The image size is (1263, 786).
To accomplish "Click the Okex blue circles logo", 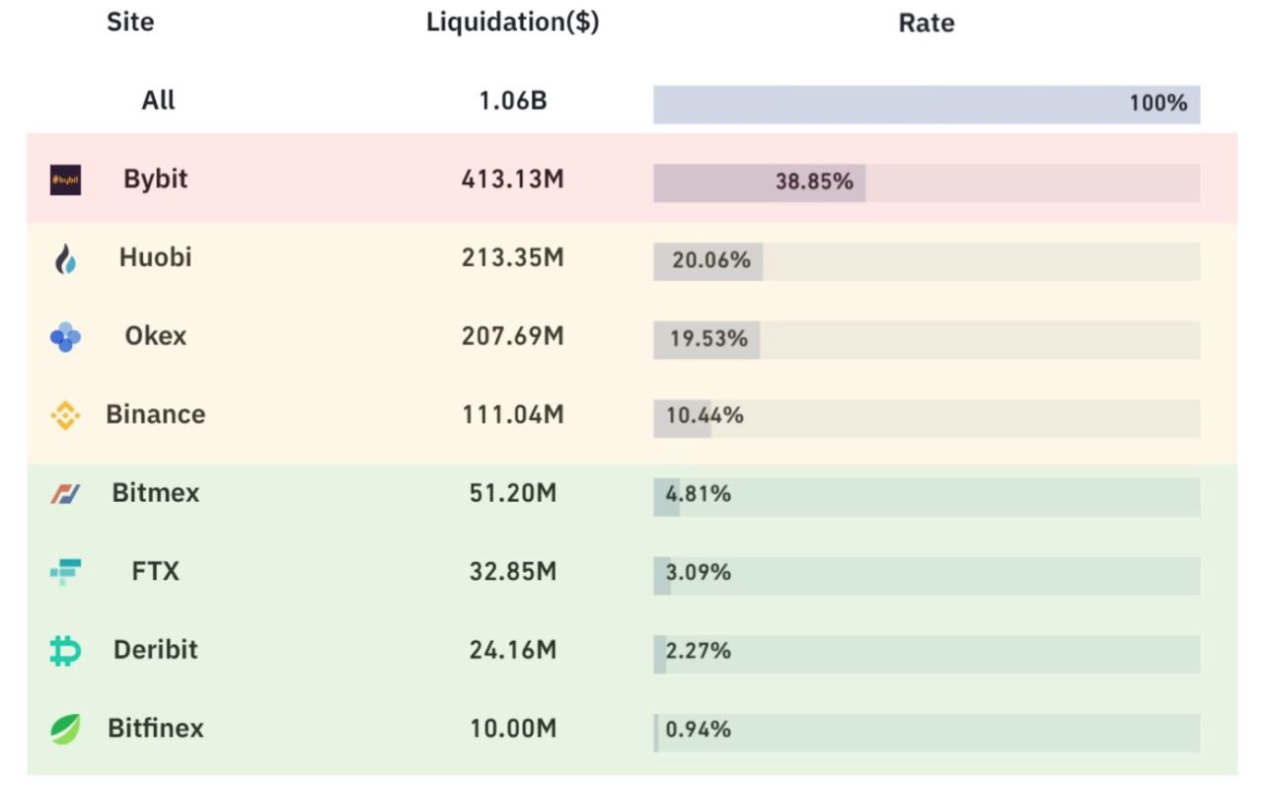I will point(65,337).
